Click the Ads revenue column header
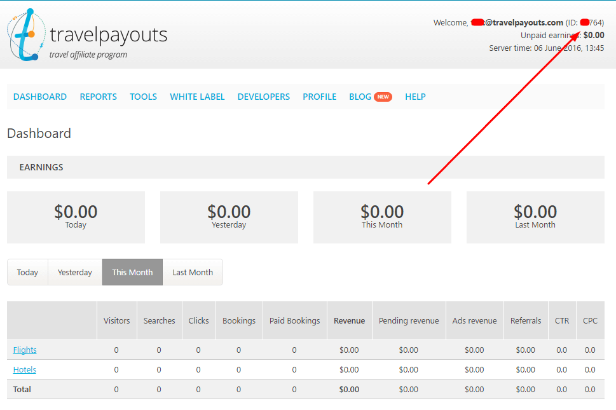The width and height of the screenshot is (616, 410). tap(475, 320)
